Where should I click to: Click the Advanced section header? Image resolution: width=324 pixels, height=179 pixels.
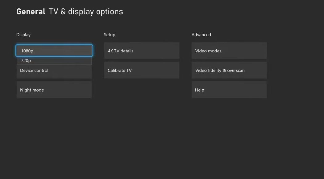pos(201,35)
